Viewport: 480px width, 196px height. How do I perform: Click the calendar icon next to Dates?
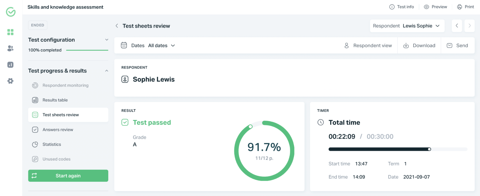click(124, 45)
